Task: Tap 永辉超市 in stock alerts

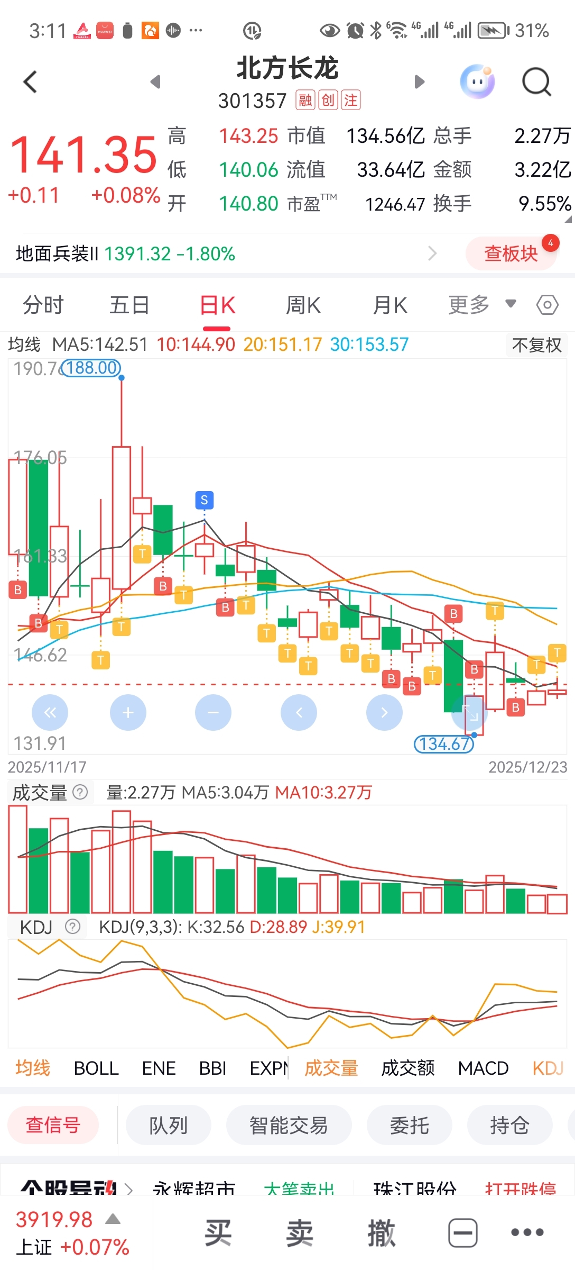Action: (194, 1189)
